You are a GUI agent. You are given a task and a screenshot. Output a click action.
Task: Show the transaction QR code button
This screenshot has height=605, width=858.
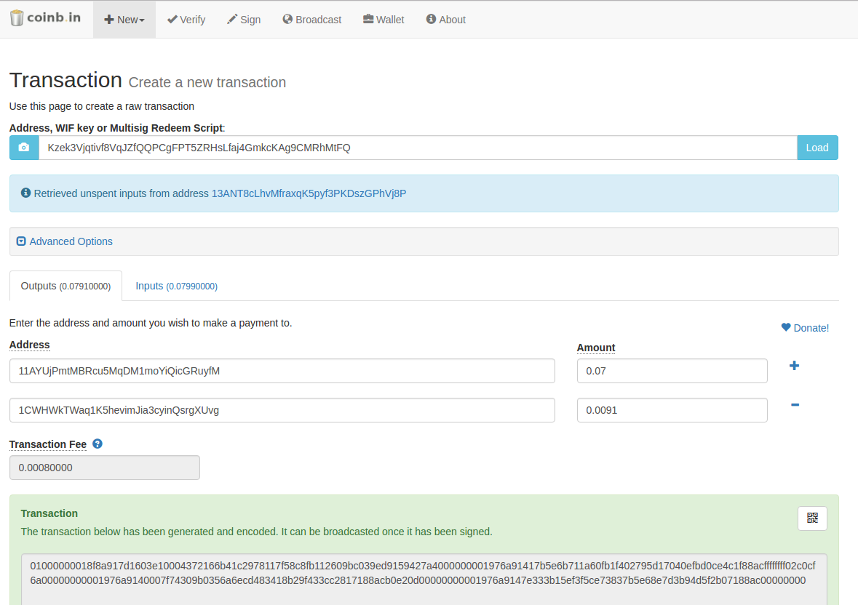click(812, 518)
